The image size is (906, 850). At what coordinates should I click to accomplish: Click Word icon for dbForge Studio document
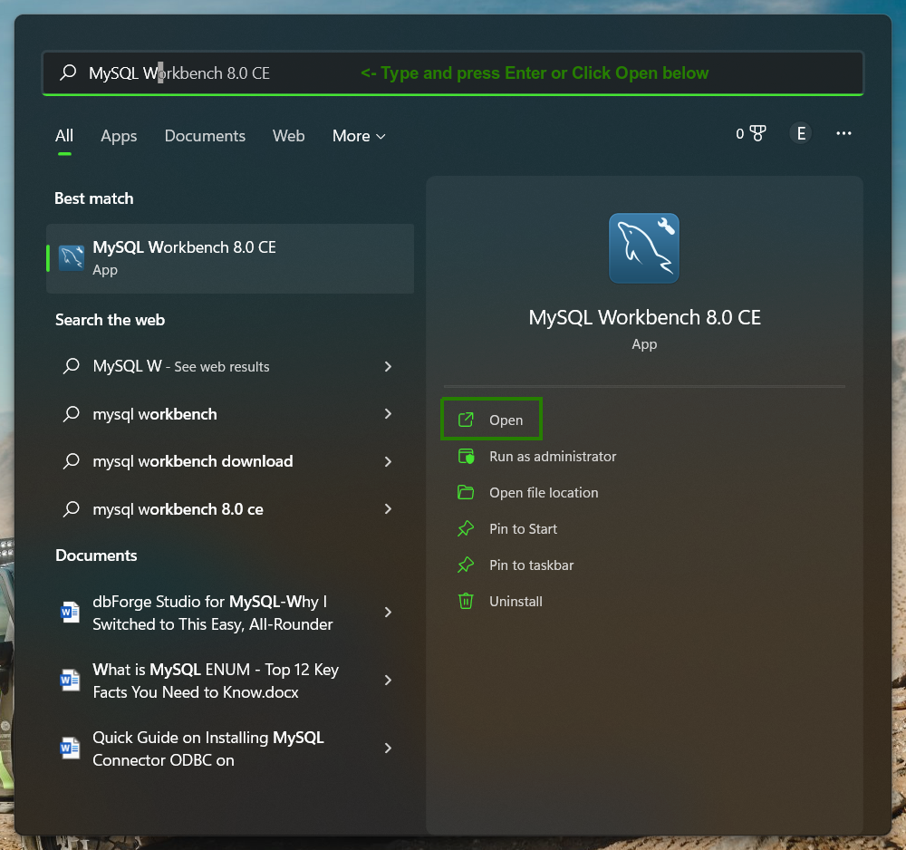70,612
